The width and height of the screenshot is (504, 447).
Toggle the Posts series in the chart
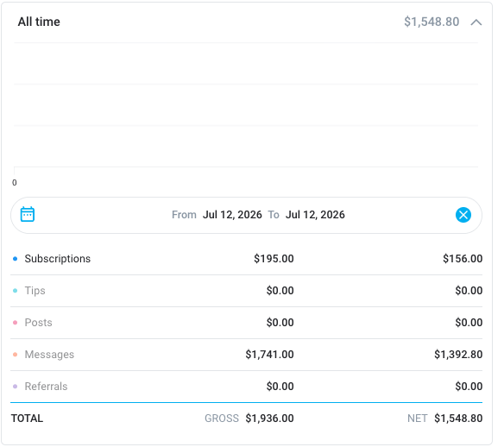[x=38, y=323]
